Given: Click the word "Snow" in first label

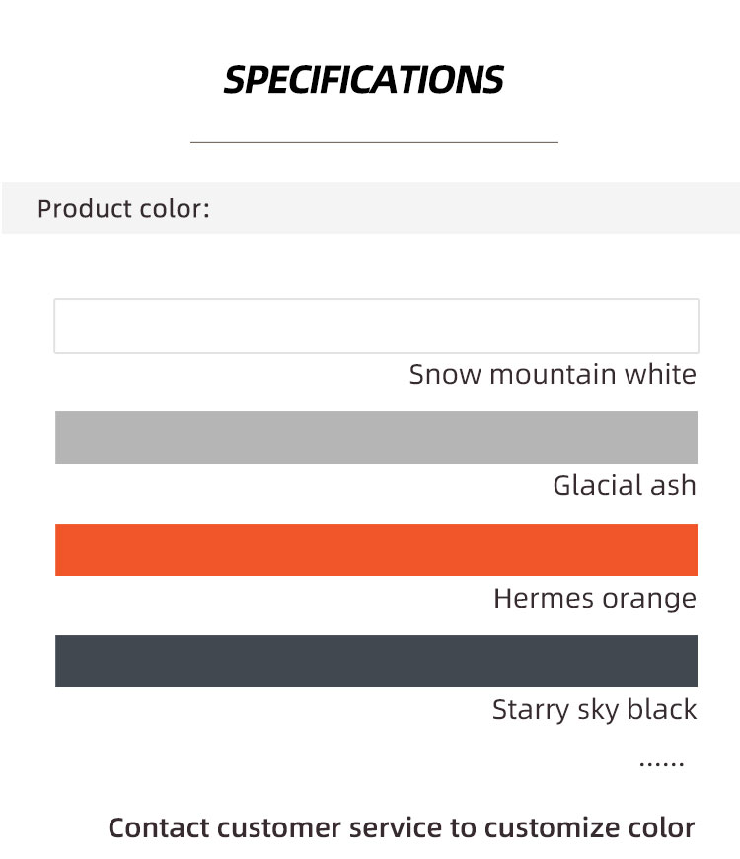Looking at the screenshot, I should tap(445, 375).
